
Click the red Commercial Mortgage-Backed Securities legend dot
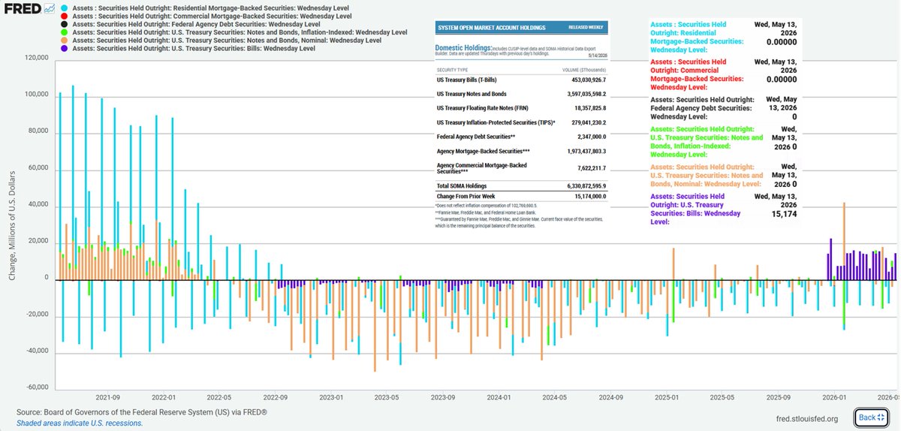click(66, 16)
